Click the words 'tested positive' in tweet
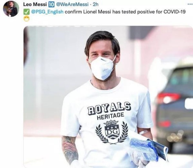The width and height of the screenshot is (193, 168). [x=134, y=12]
